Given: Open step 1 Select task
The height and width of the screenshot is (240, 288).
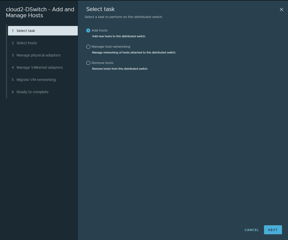Looking at the screenshot, I should (x=43, y=31).
